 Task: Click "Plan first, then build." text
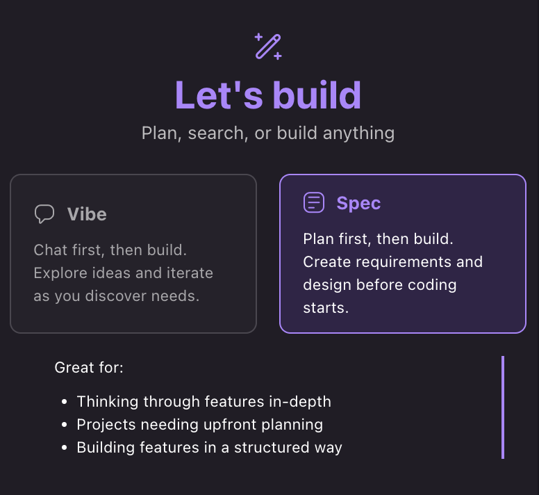(378, 239)
